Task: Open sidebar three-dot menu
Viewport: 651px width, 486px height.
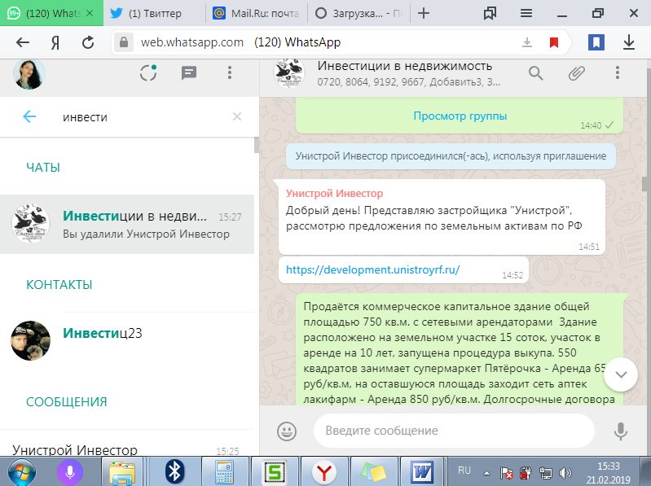Action: click(229, 73)
